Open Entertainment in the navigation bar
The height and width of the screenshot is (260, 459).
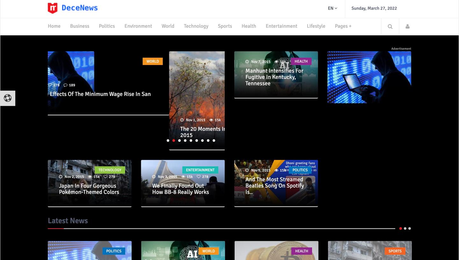point(281,26)
